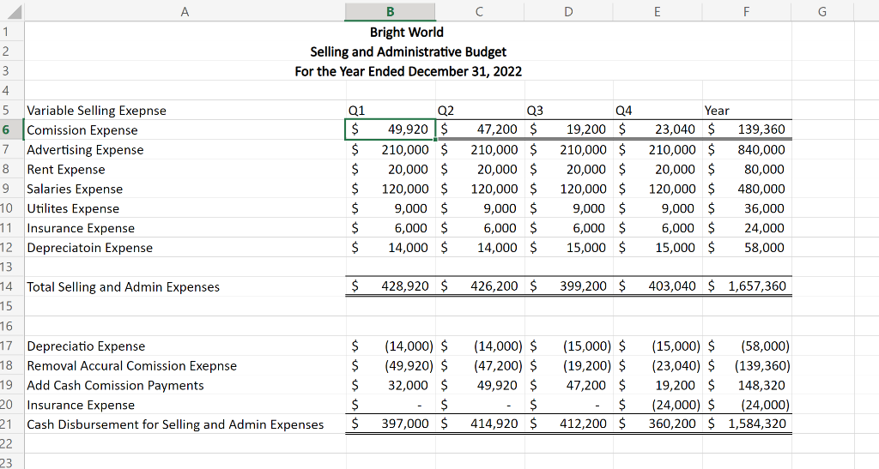Select 'Total Selling and Admin Expenses' label
Screen dimensions: 879x469
(185, 286)
